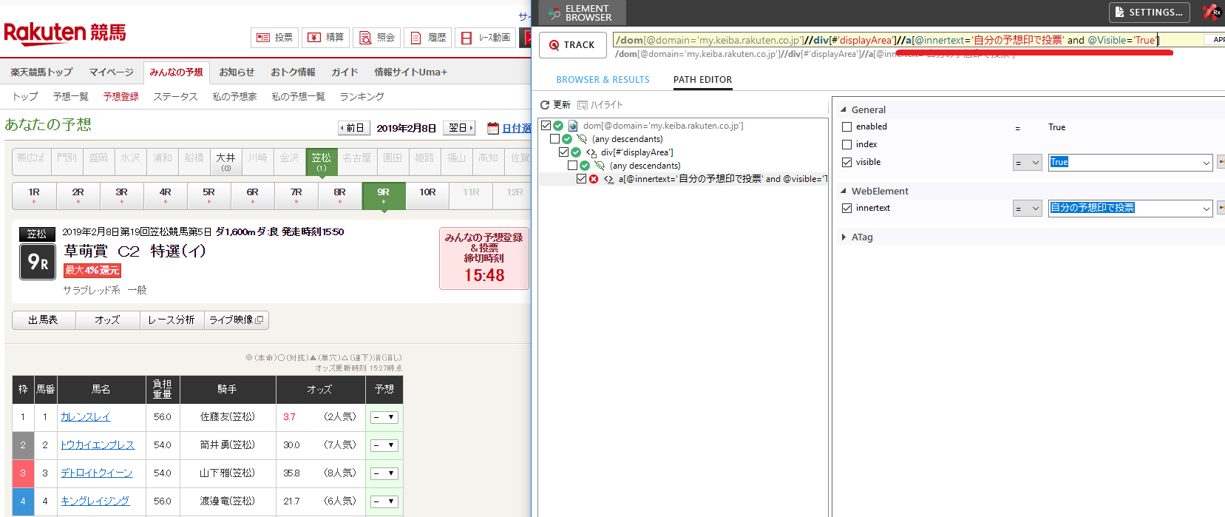Click the レース分析 button
The height and width of the screenshot is (517, 1225).
pos(171,320)
